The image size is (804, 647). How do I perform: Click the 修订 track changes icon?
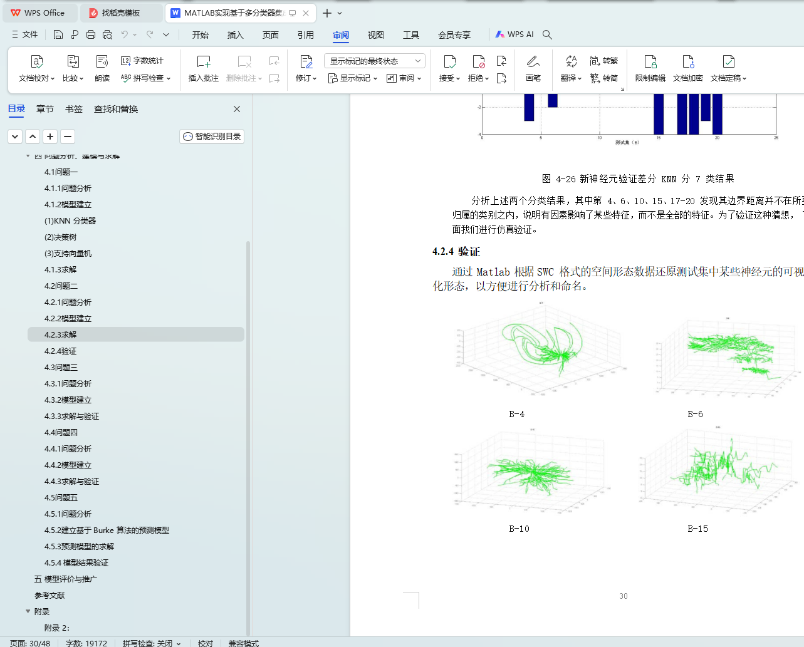pos(306,61)
